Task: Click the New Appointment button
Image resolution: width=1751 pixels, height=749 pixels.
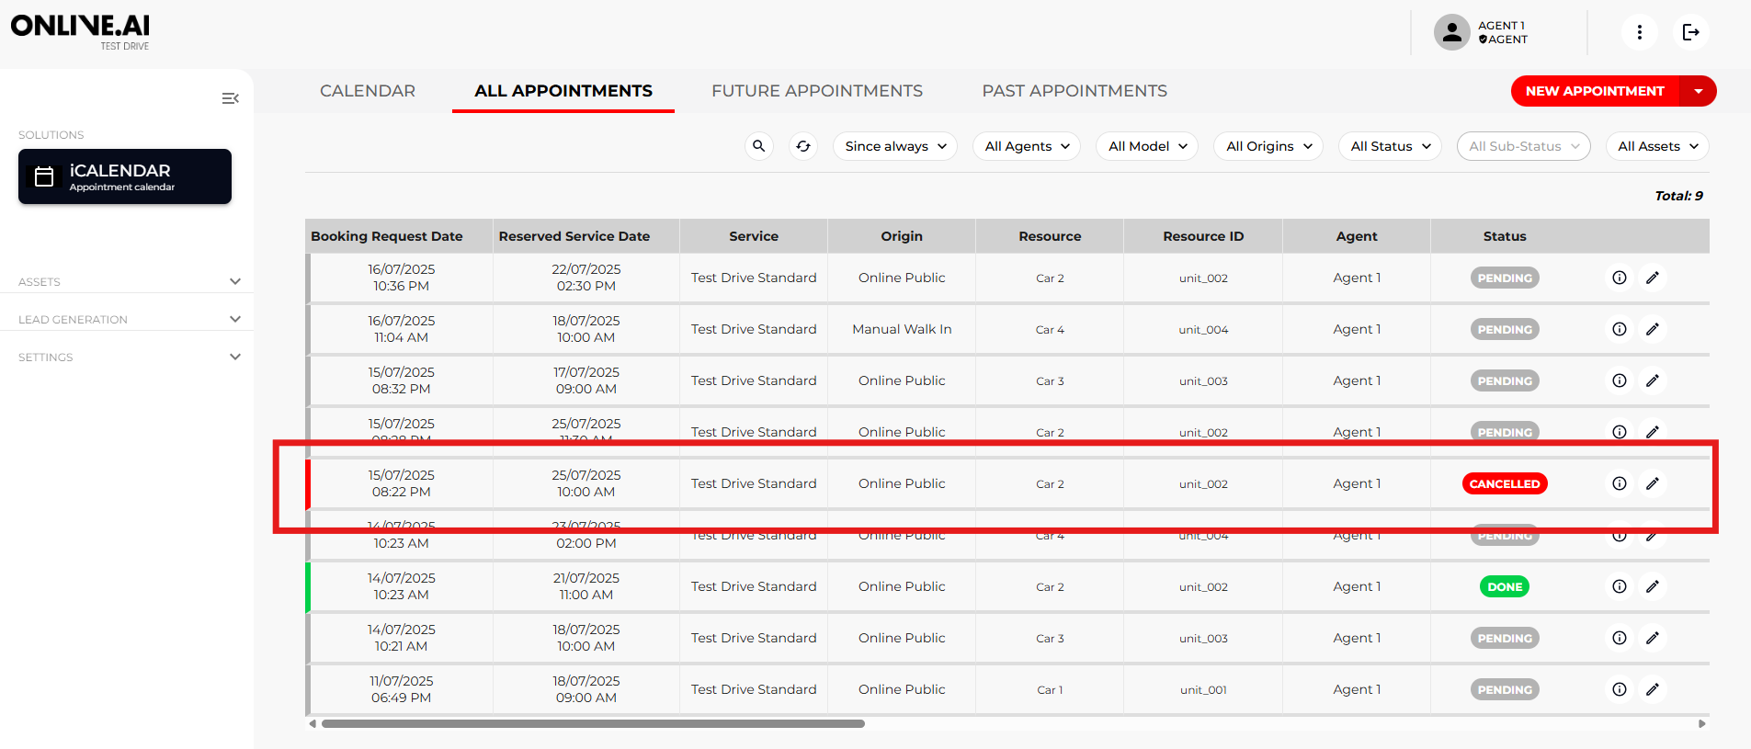Action: 1594,91
